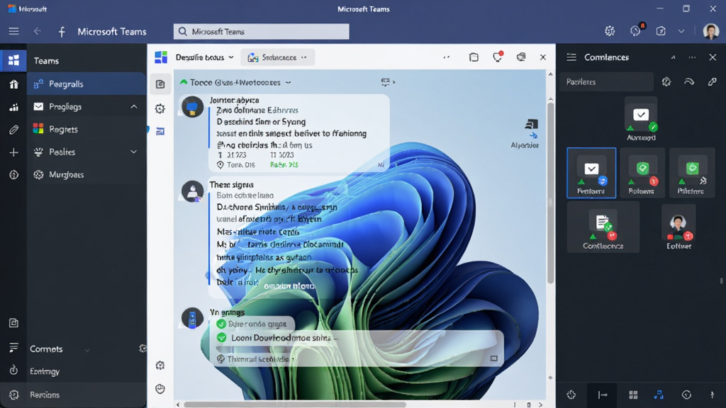Click the clock icon in panel footer
Image resolution: width=726 pixels, height=408 pixels.
686,395
